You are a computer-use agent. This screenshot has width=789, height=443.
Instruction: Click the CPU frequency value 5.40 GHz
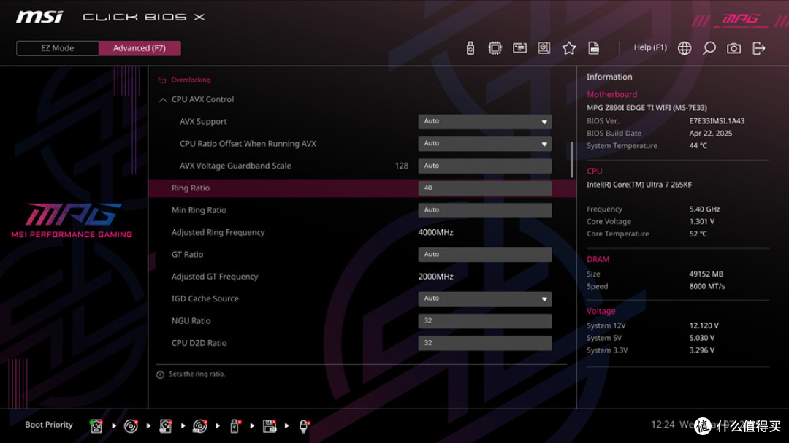(x=704, y=209)
